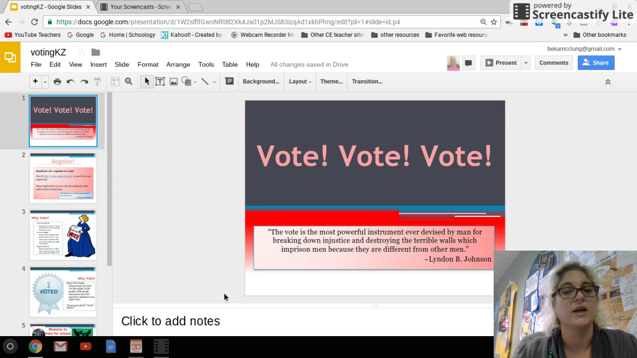
Task: Collapse the menus with the double-chevron icon
Action: point(608,82)
